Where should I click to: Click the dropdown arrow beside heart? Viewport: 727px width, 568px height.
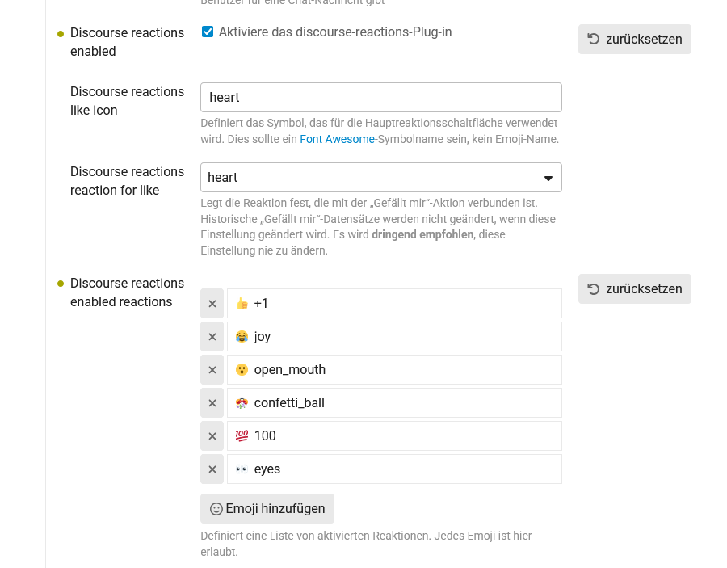click(x=548, y=178)
